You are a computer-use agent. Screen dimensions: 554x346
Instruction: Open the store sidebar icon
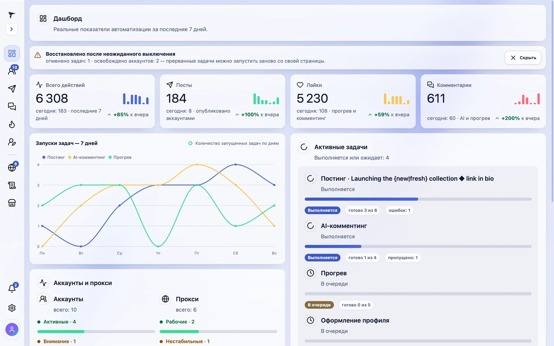[x=12, y=203]
